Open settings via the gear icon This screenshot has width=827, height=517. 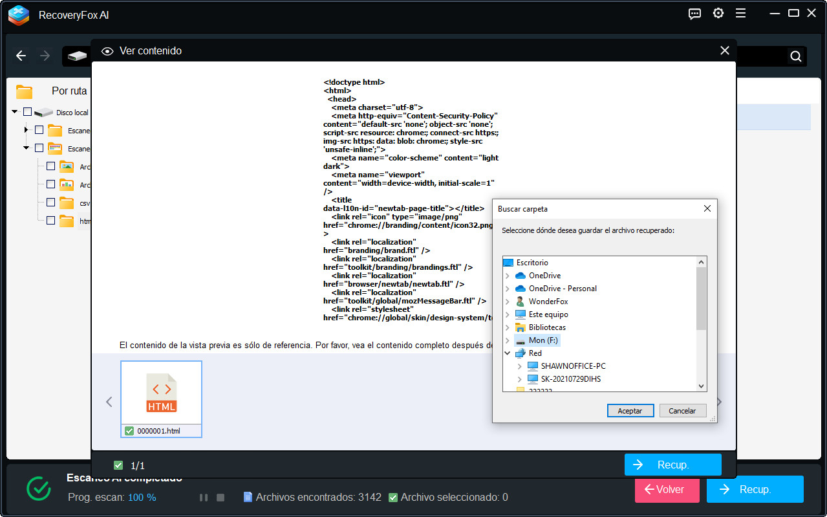tap(718, 14)
